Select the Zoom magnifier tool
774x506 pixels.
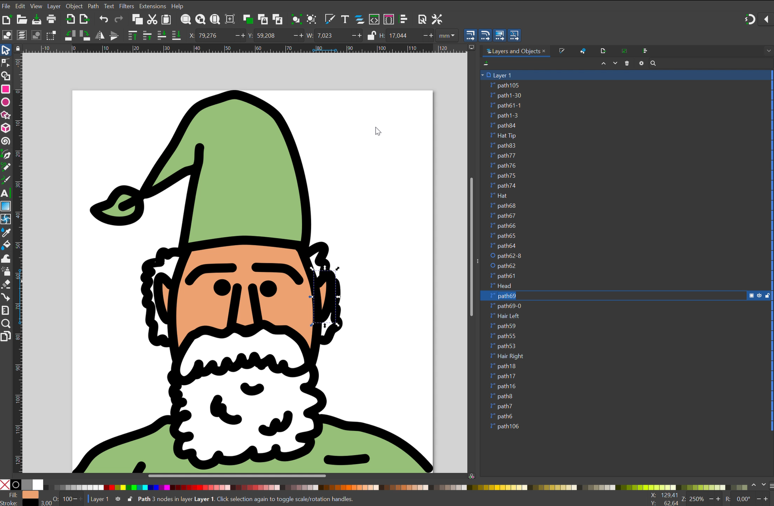coord(6,324)
